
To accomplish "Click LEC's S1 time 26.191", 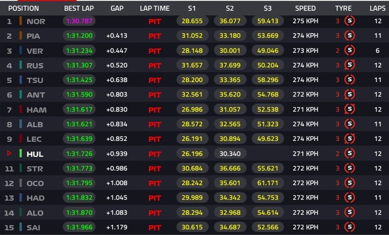I will click(193, 139).
